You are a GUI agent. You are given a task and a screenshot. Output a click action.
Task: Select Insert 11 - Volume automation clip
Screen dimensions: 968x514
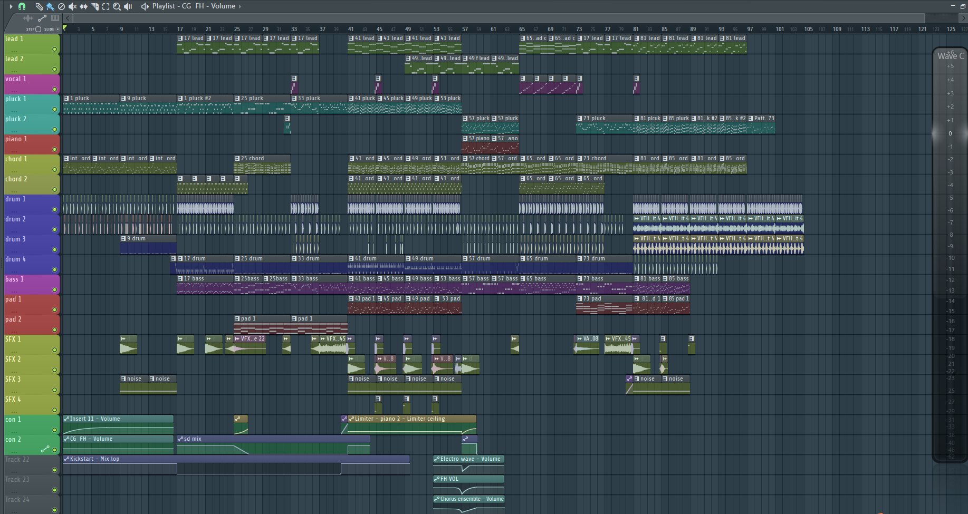(118, 425)
